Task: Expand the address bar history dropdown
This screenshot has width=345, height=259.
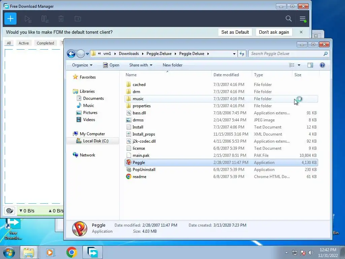Action: 234,54
